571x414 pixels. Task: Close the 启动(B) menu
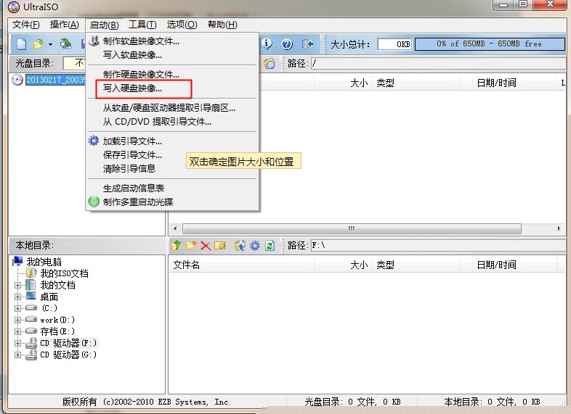[104, 25]
